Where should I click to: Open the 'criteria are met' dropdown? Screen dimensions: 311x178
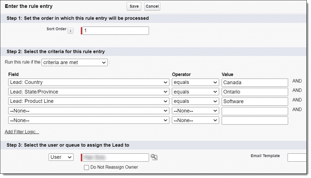[74, 62]
